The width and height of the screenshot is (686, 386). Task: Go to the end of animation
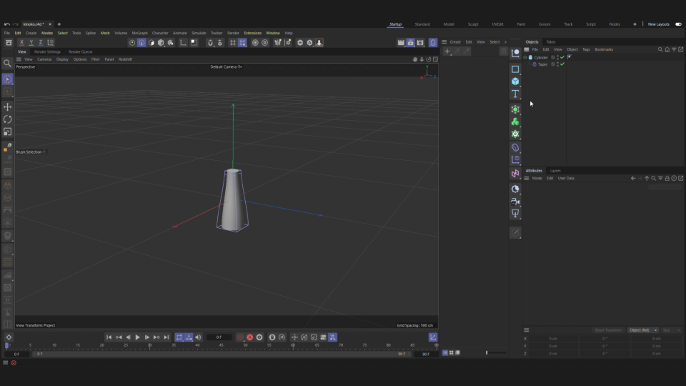coord(166,337)
